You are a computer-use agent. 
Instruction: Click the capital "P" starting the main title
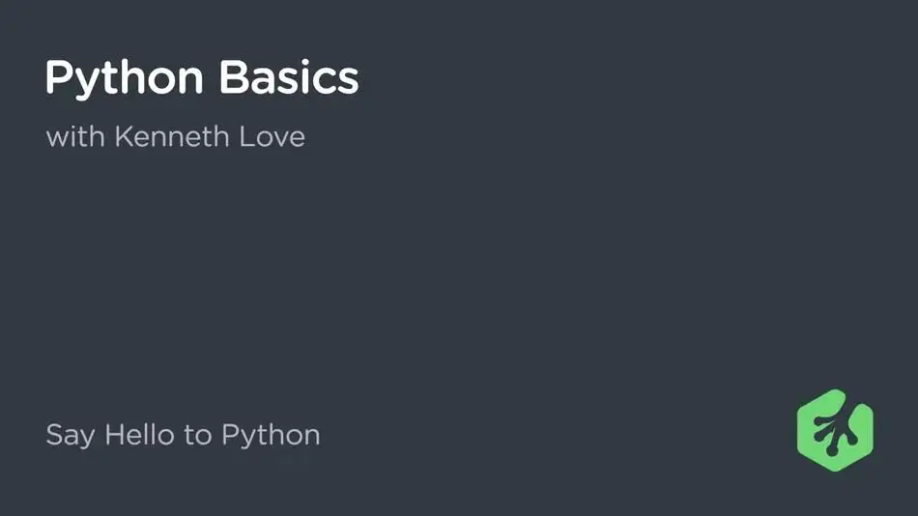point(59,76)
